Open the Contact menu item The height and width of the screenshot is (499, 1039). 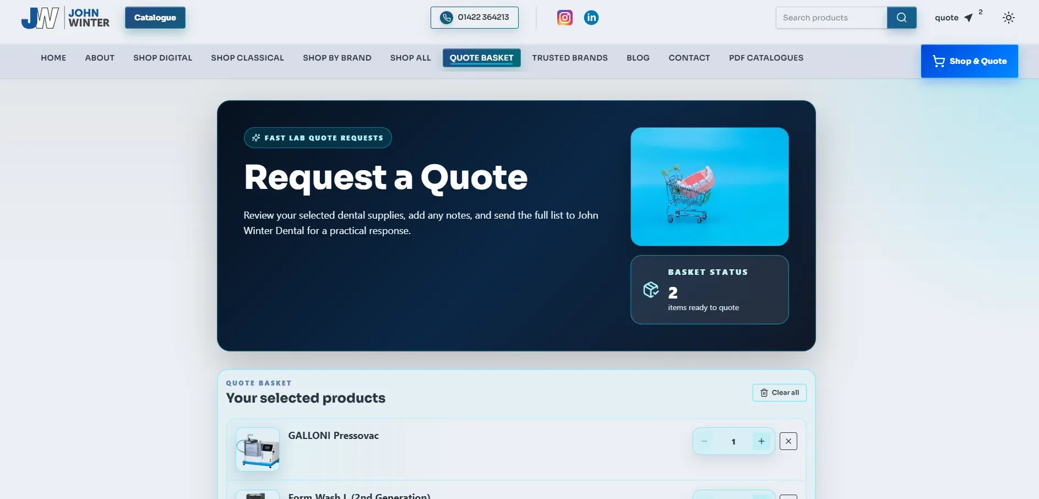(x=689, y=58)
